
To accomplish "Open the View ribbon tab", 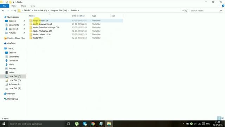I will coord(33,6).
